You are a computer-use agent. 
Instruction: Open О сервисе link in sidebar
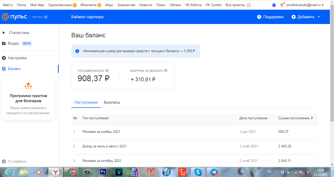(14, 161)
